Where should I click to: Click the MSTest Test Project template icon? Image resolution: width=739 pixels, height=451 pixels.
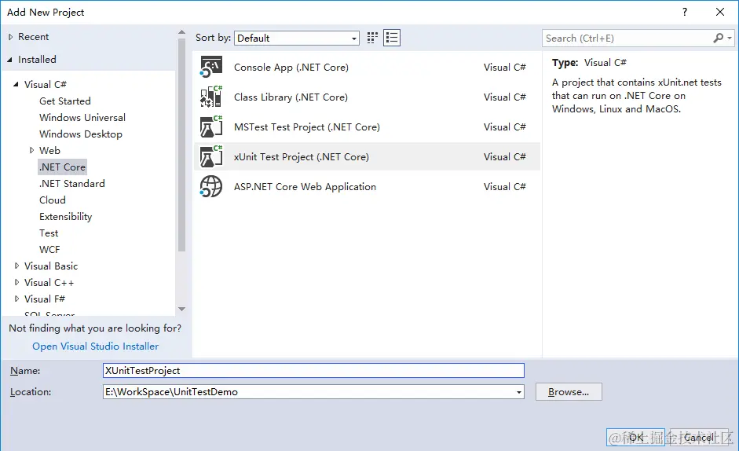(x=210, y=127)
